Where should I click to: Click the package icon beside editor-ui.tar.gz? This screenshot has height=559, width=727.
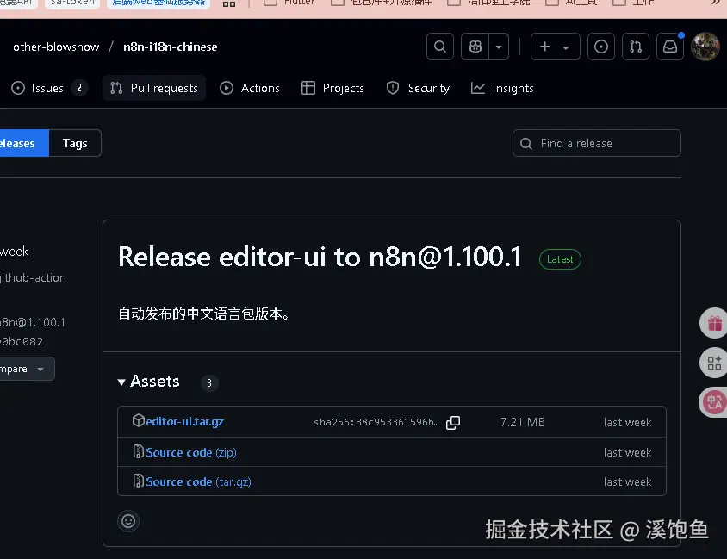(138, 420)
